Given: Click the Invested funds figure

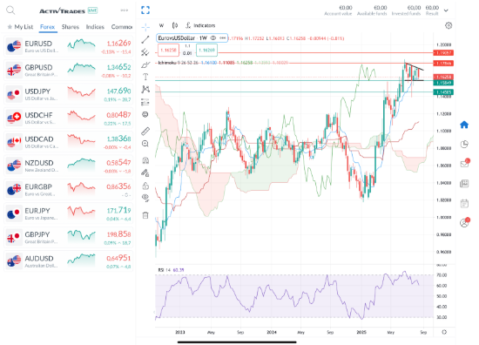Looking at the screenshot, I should [414, 8].
